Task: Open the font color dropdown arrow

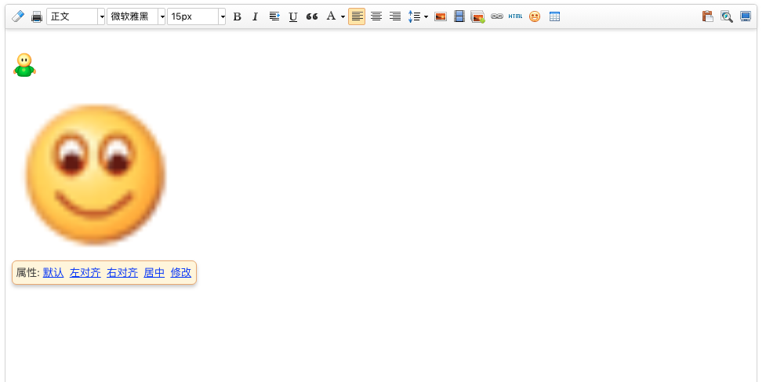Action: [x=343, y=17]
